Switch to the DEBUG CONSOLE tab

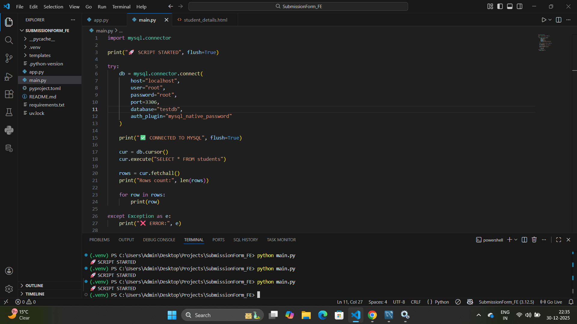[x=159, y=240]
